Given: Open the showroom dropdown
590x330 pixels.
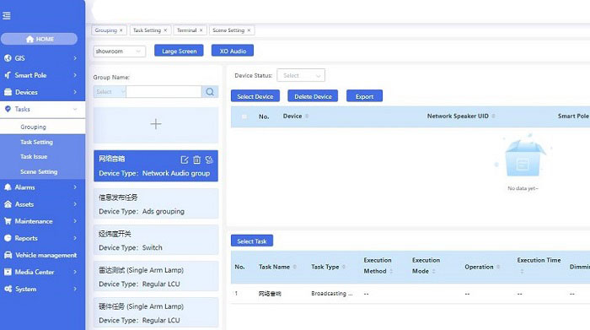Looking at the screenshot, I should point(120,51).
